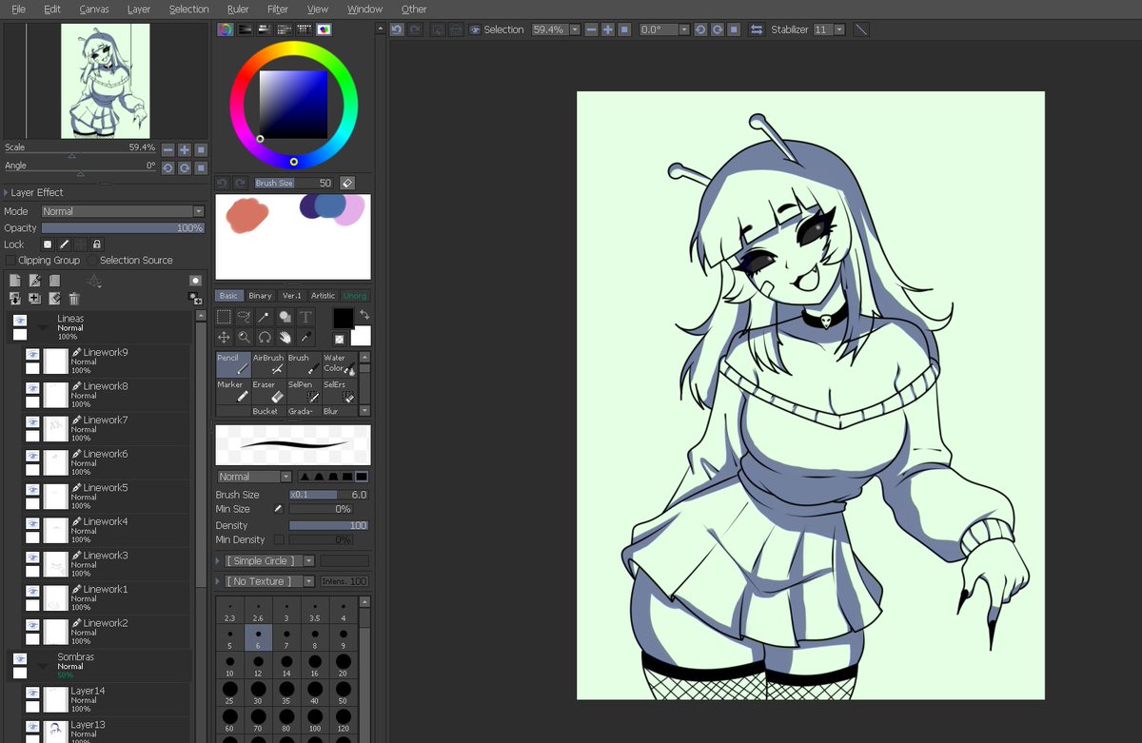Select the Rotate view tool
Viewport: 1142px width, 743px height.
point(265,337)
